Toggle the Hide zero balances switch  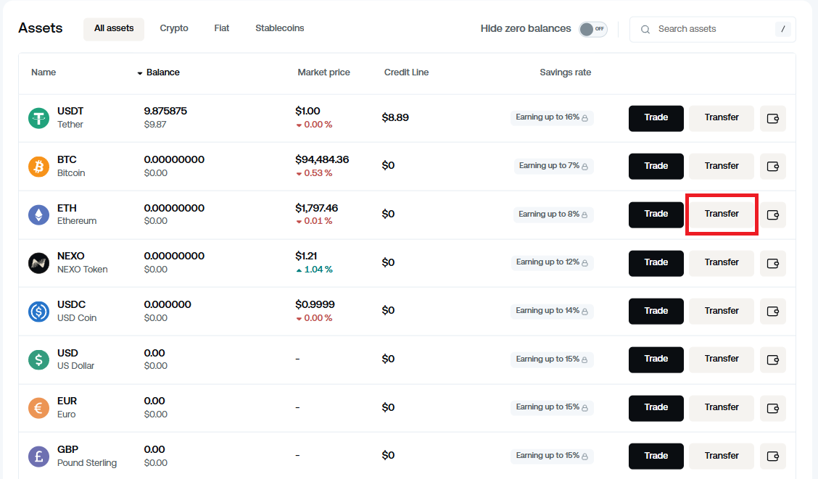coord(592,29)
